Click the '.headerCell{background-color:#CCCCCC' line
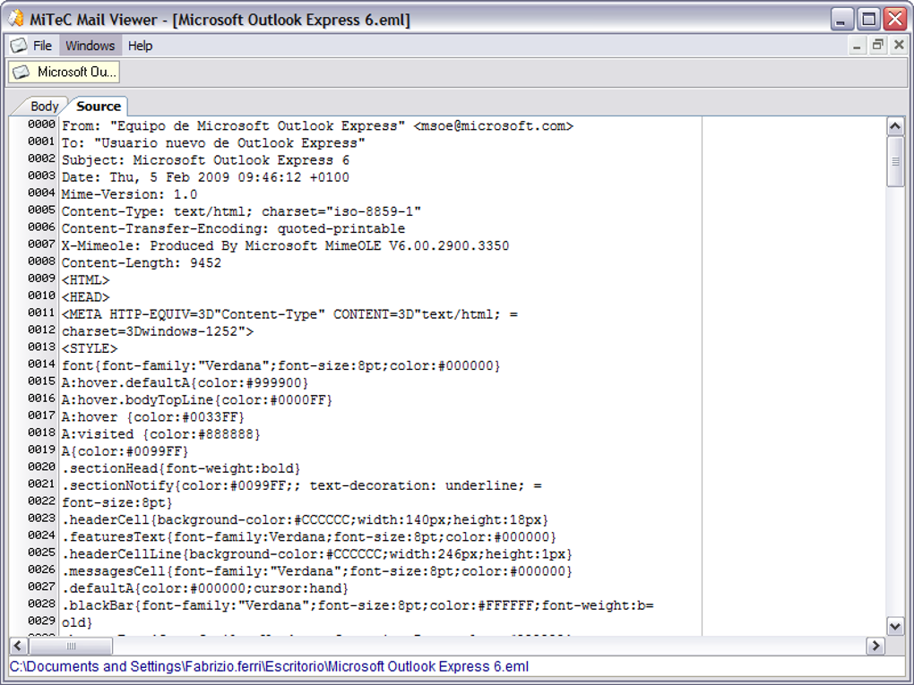914x685 pixels. click(x=306, y=519)
